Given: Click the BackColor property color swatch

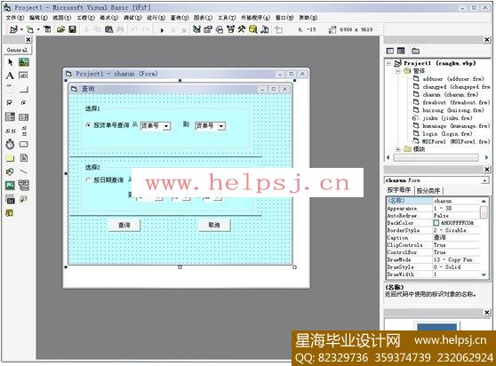Looking at the screenshot, I should tap(436, 223).
